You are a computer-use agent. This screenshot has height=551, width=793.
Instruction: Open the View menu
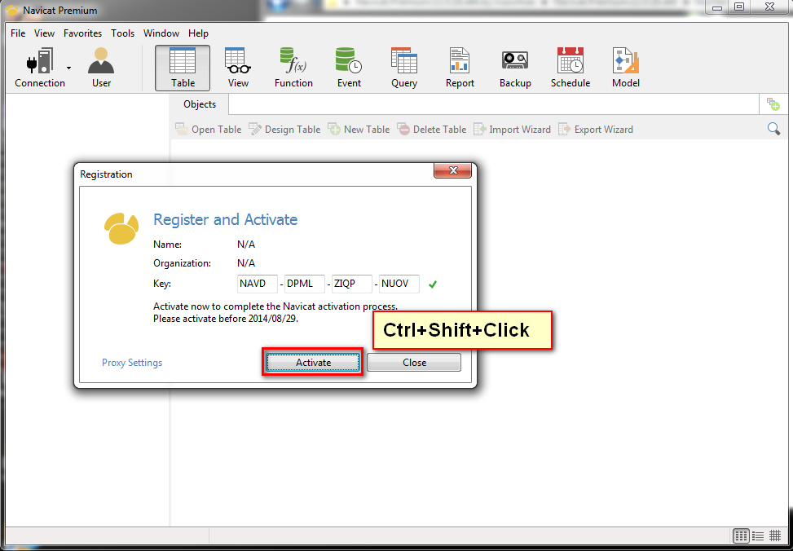click(x=45, y=33)
